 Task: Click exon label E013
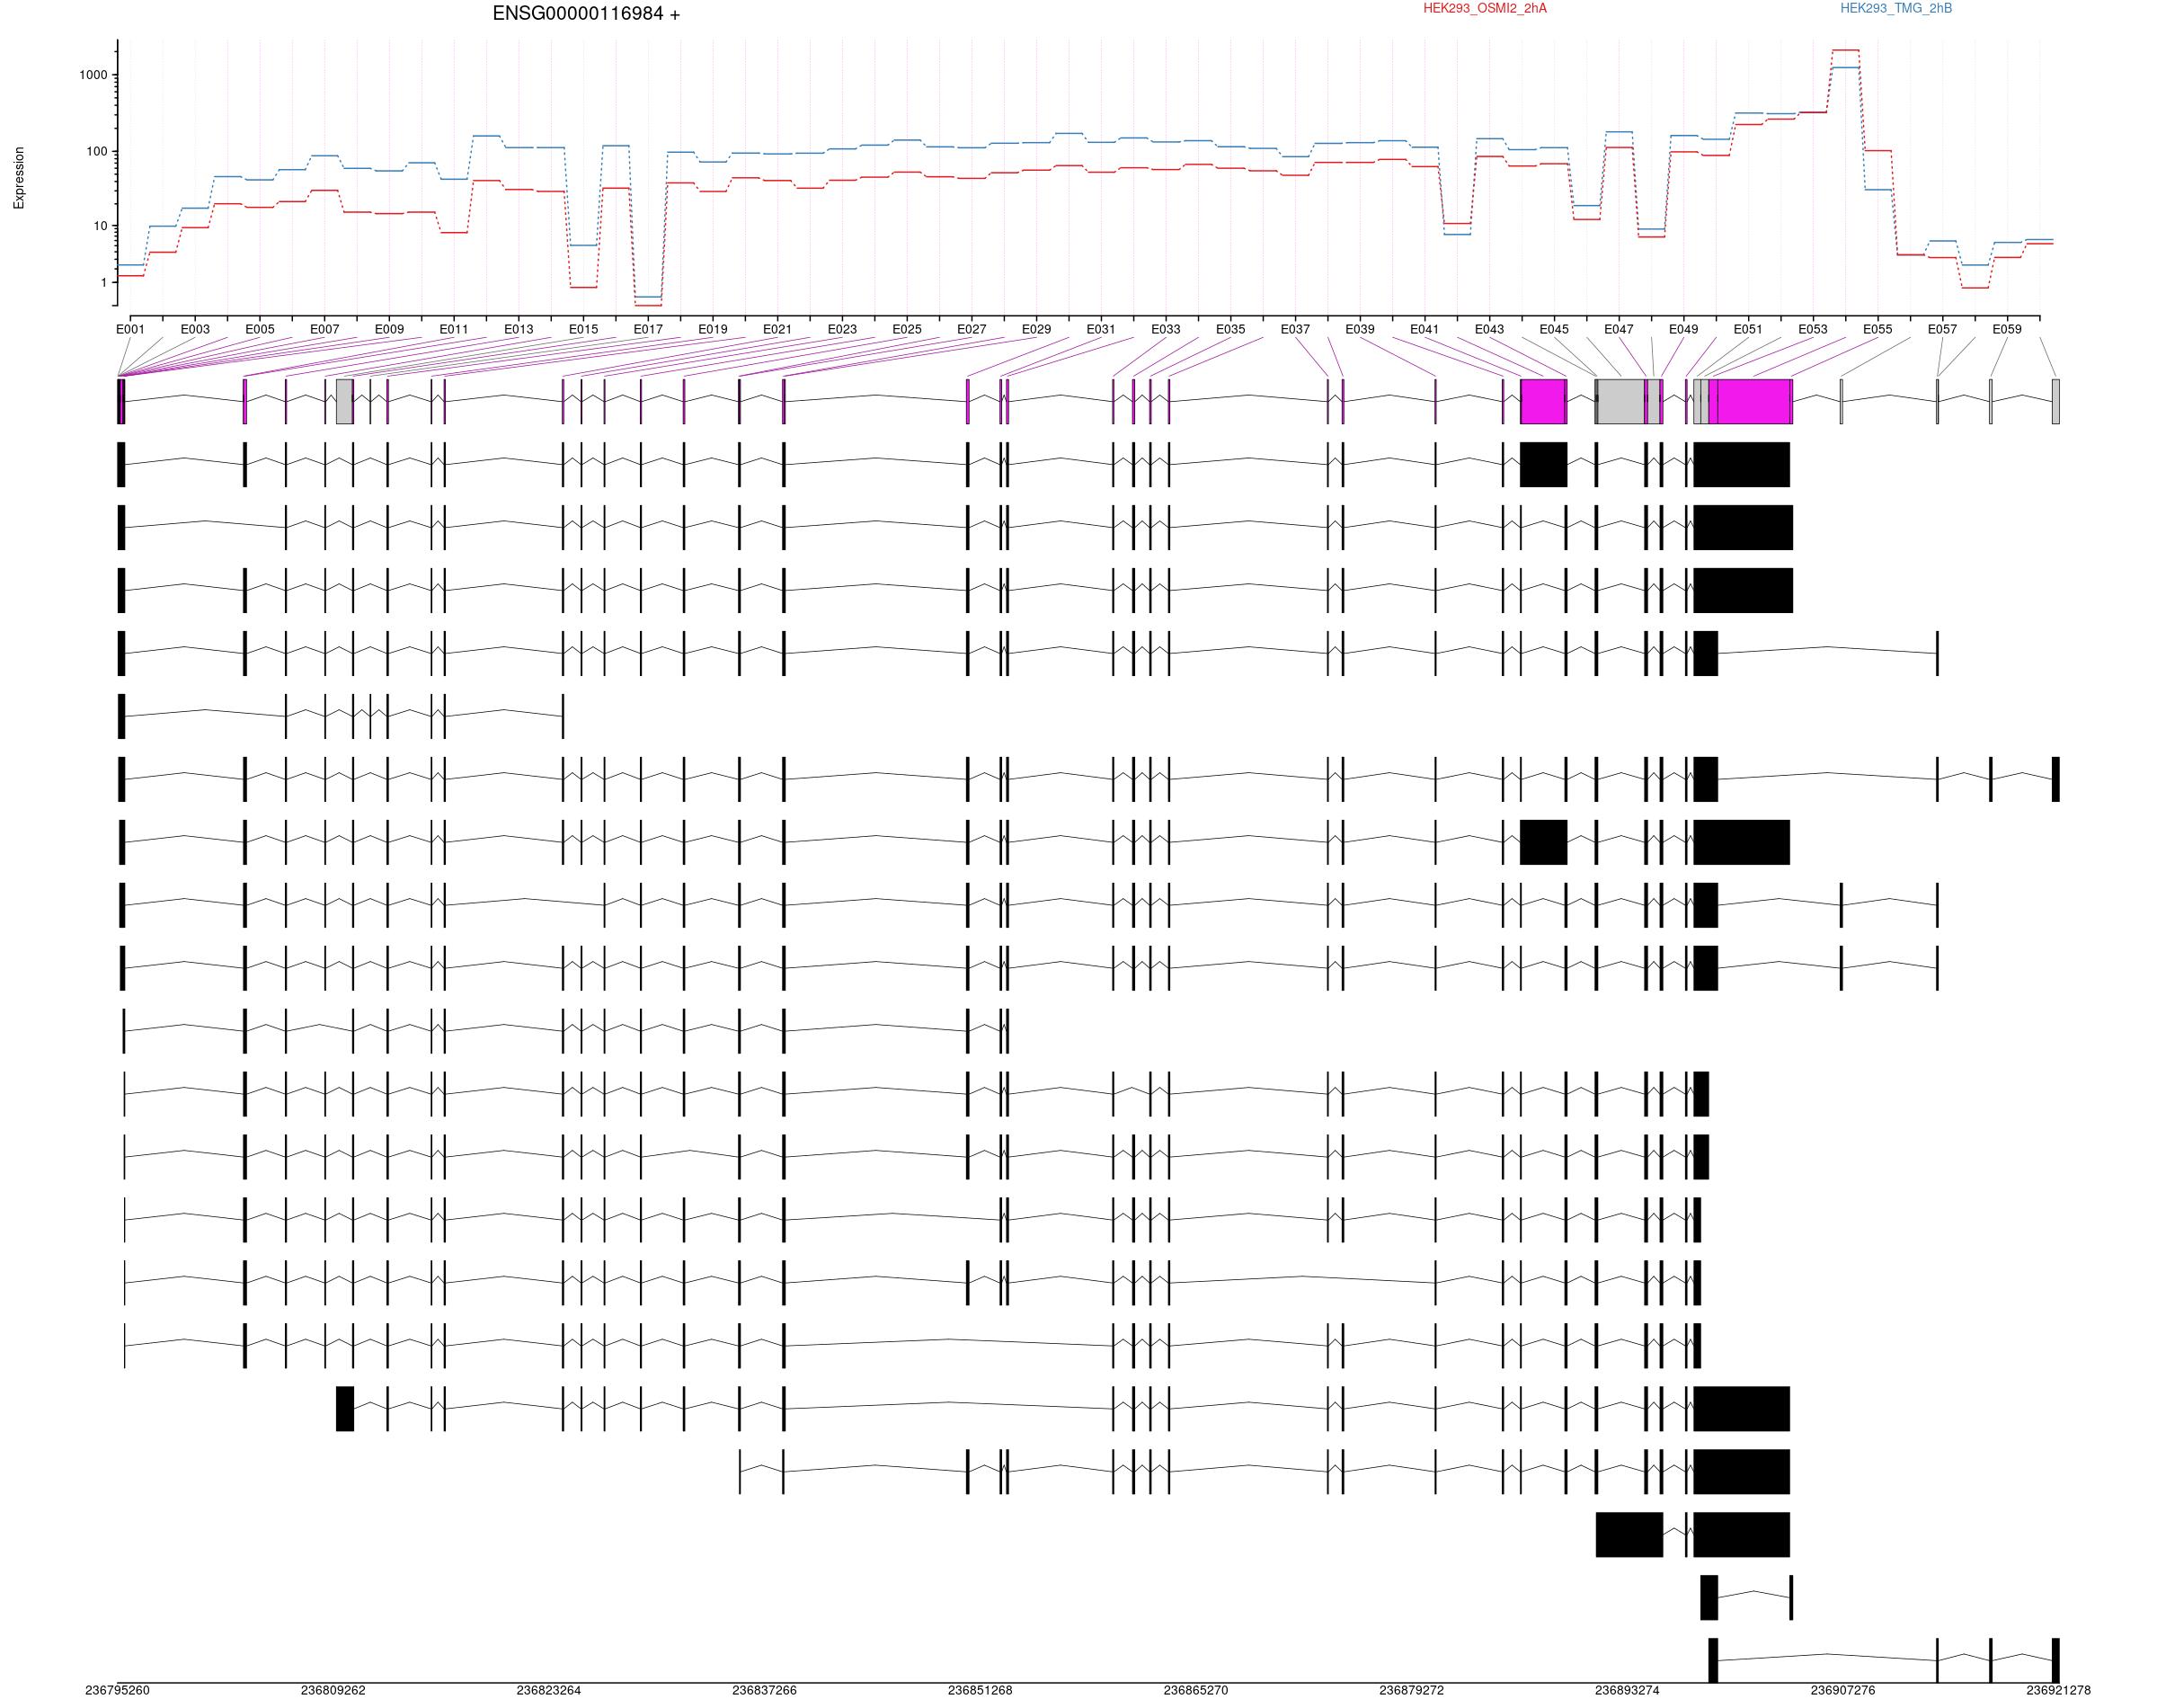pos(519,329)
